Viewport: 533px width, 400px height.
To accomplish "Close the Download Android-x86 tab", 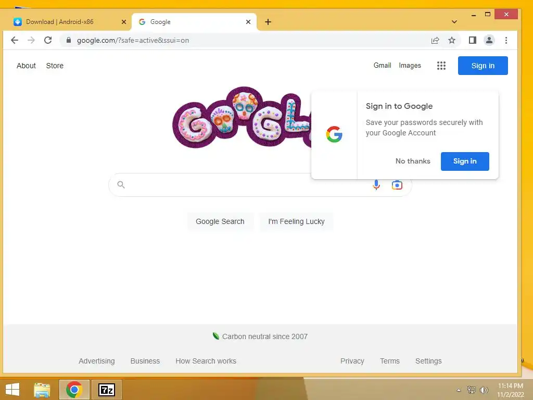I will click(x=124, y=22).
